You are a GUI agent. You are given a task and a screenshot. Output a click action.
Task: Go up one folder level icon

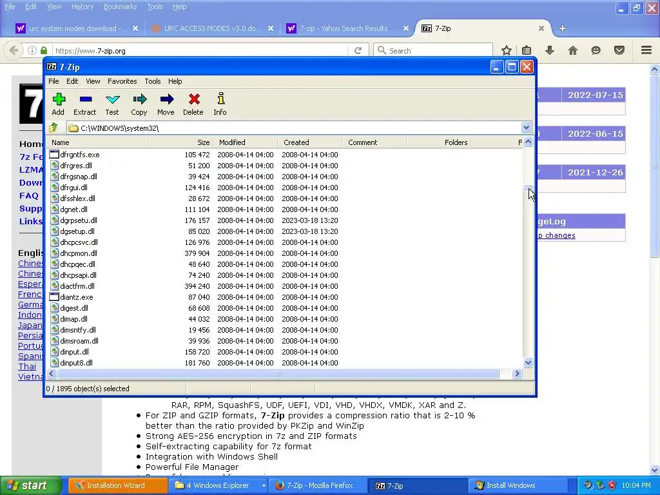53,128
